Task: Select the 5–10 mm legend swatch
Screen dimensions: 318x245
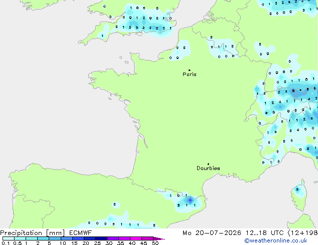Action: click(x=55, y=238)
